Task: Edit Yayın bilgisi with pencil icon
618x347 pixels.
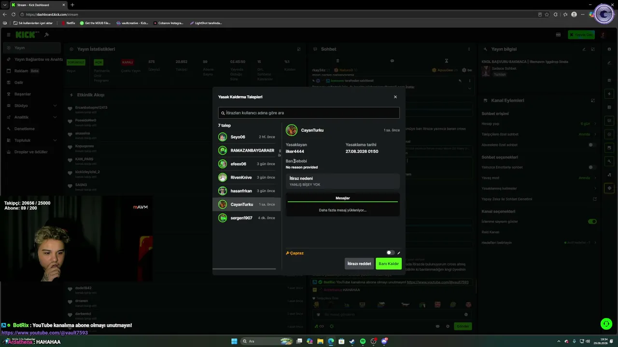Action: pyautogui.click(x=584, y=49)
